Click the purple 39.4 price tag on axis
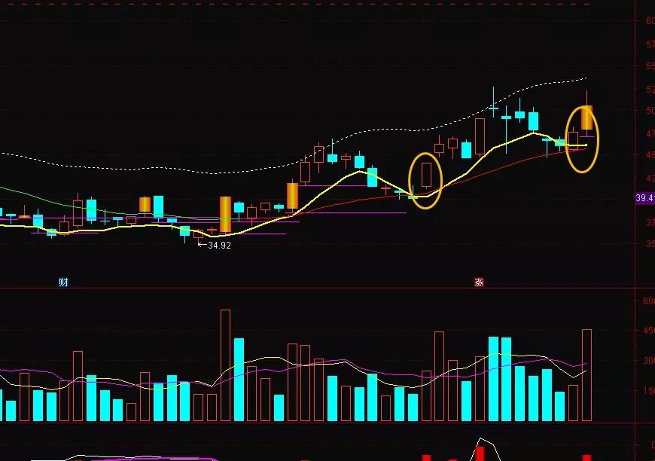This screenshot has height=461, width=655. 645,197
